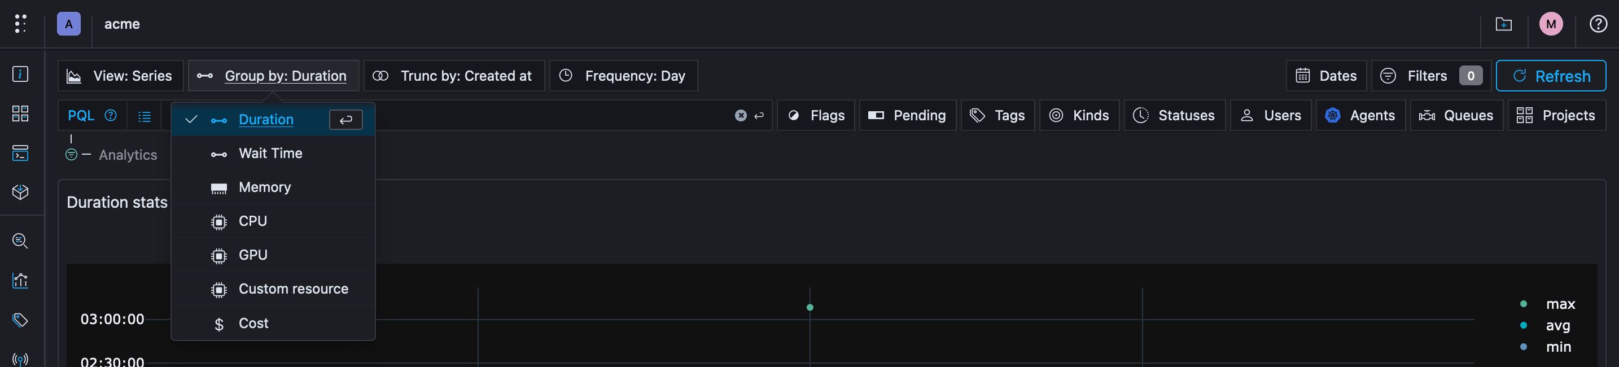1619x367 pixels.
Task: Click the Refresh button
Action: pos(1551,76)
